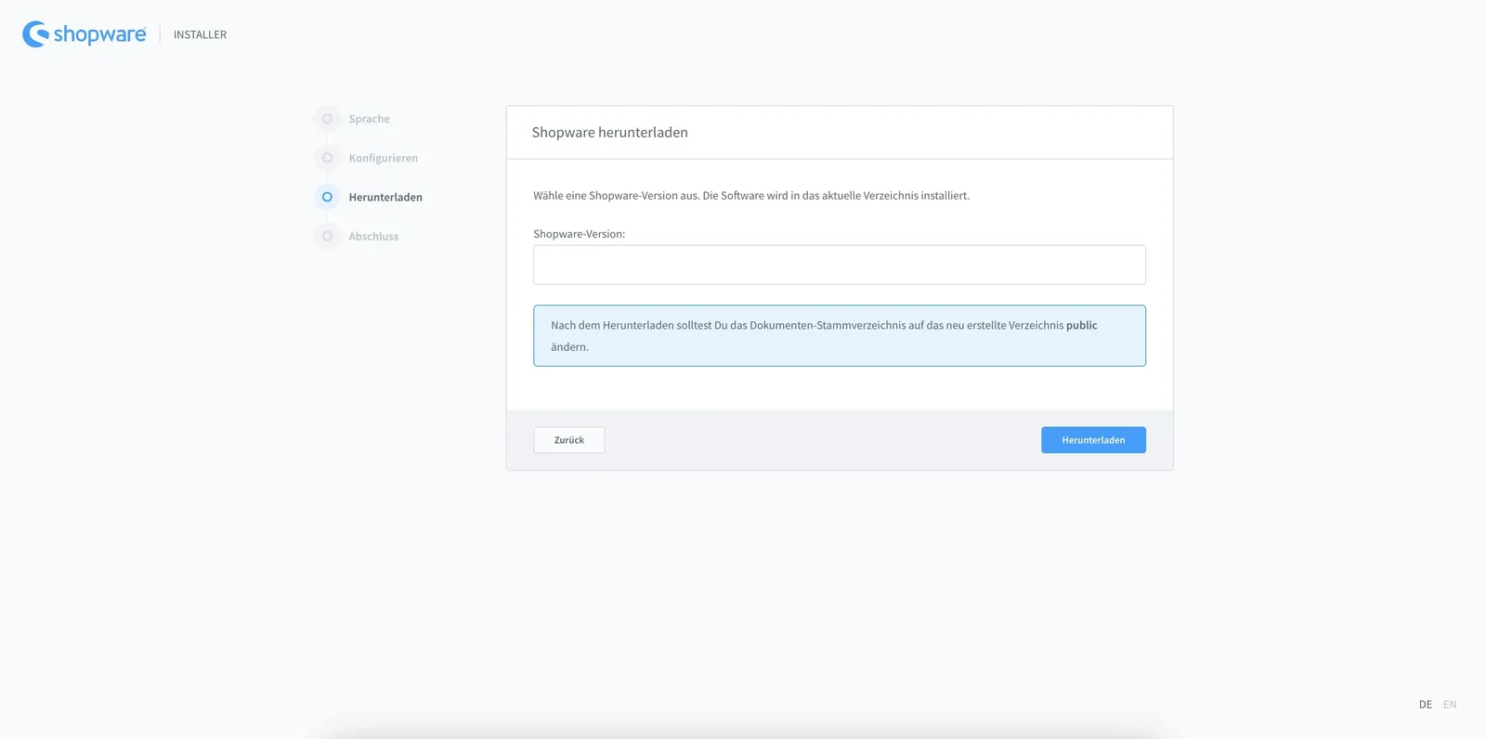Select the Konfigurieren step circle
The height and width of the screenshot is (739, 1486).
(327, 158)
